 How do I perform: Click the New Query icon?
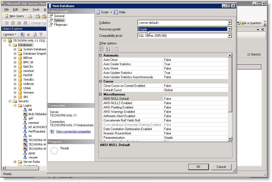coord(7,16)
